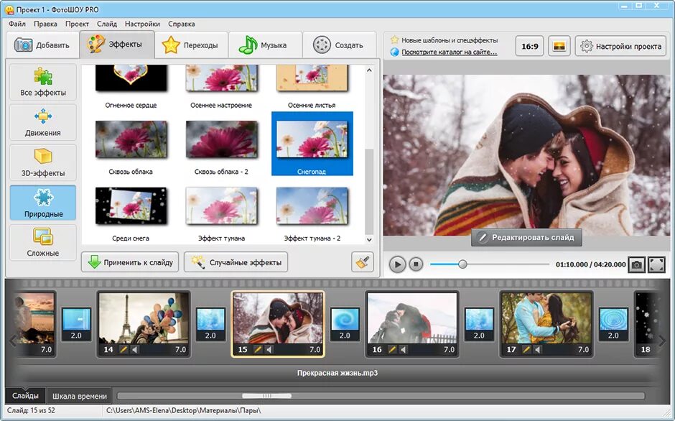Choose the Осенние листья effect thumbnail
The width and height of the screenshot is (675, 421).
tap(312, 78)
